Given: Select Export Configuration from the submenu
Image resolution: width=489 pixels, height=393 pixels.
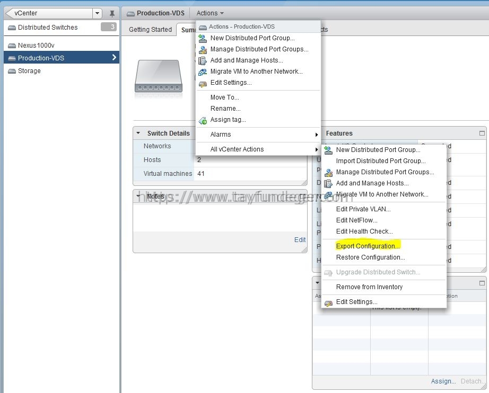Looking at the screenshot, I should (368, 246).
